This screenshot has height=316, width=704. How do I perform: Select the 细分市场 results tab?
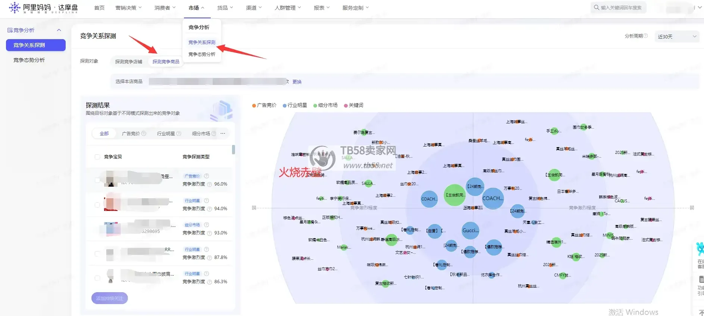click(201, 133)
